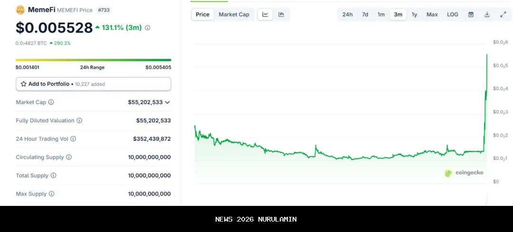Download the chart data
513x232 pixels.
coord(487,14)
